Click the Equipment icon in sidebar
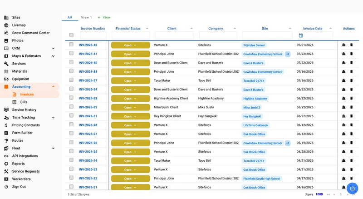Viewport: 363px width, 199px height. [x=6, y=79]
